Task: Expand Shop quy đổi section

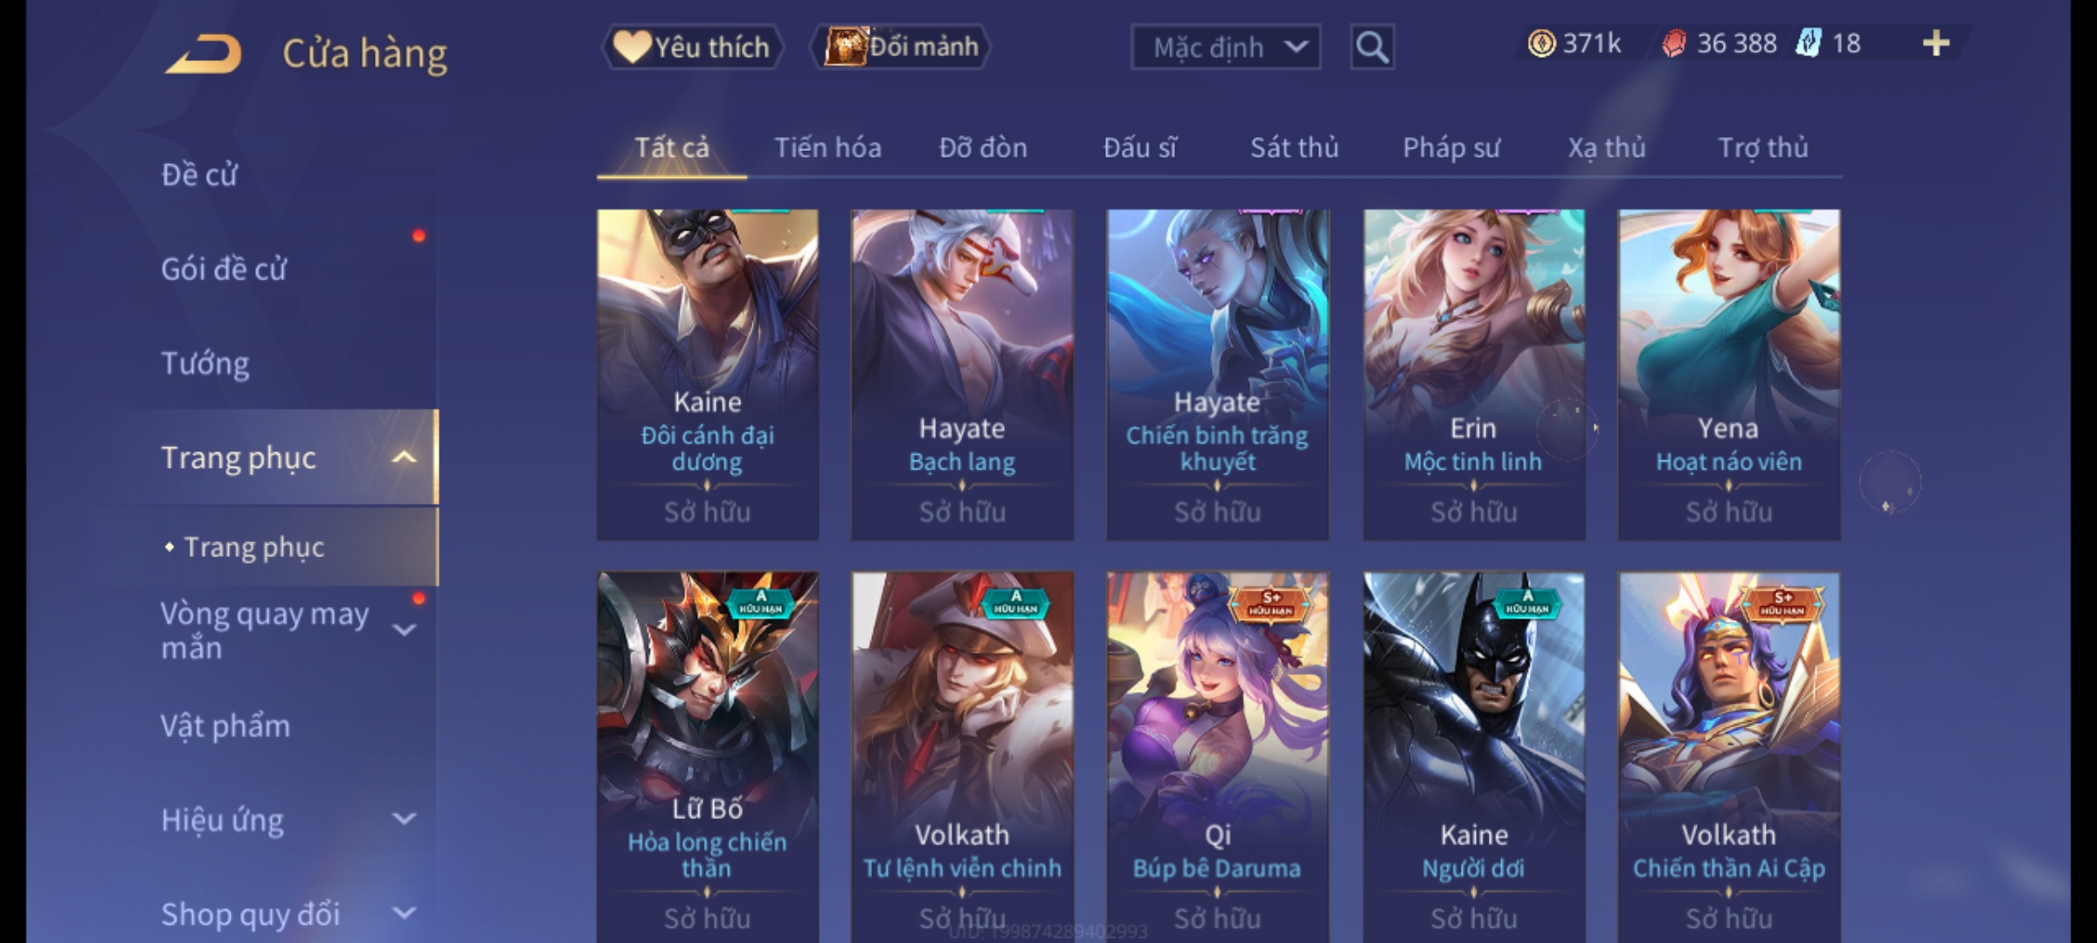Action: (404, 913)
